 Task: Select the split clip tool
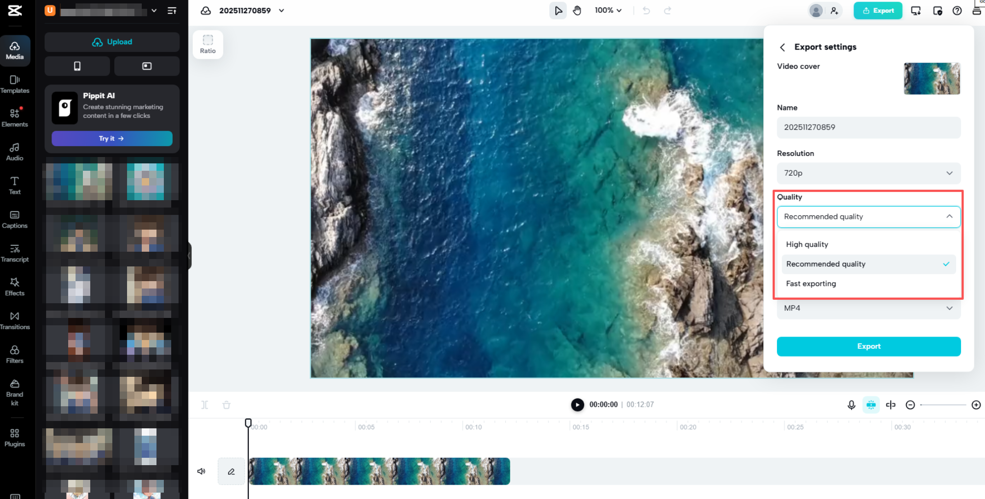coord(205,404)
